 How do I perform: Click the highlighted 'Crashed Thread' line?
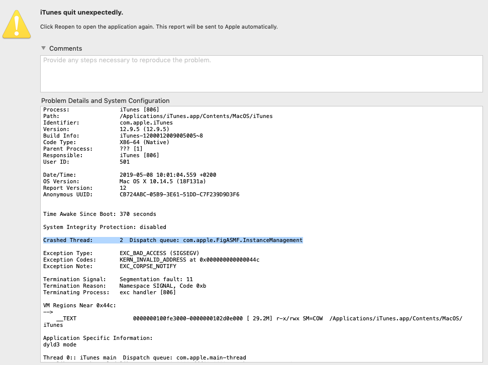(173, 240)
